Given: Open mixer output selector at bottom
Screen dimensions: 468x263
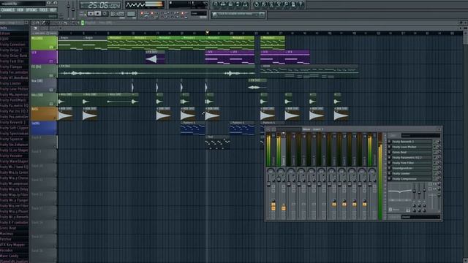Looking at the screenshot, I should point(420,217).
